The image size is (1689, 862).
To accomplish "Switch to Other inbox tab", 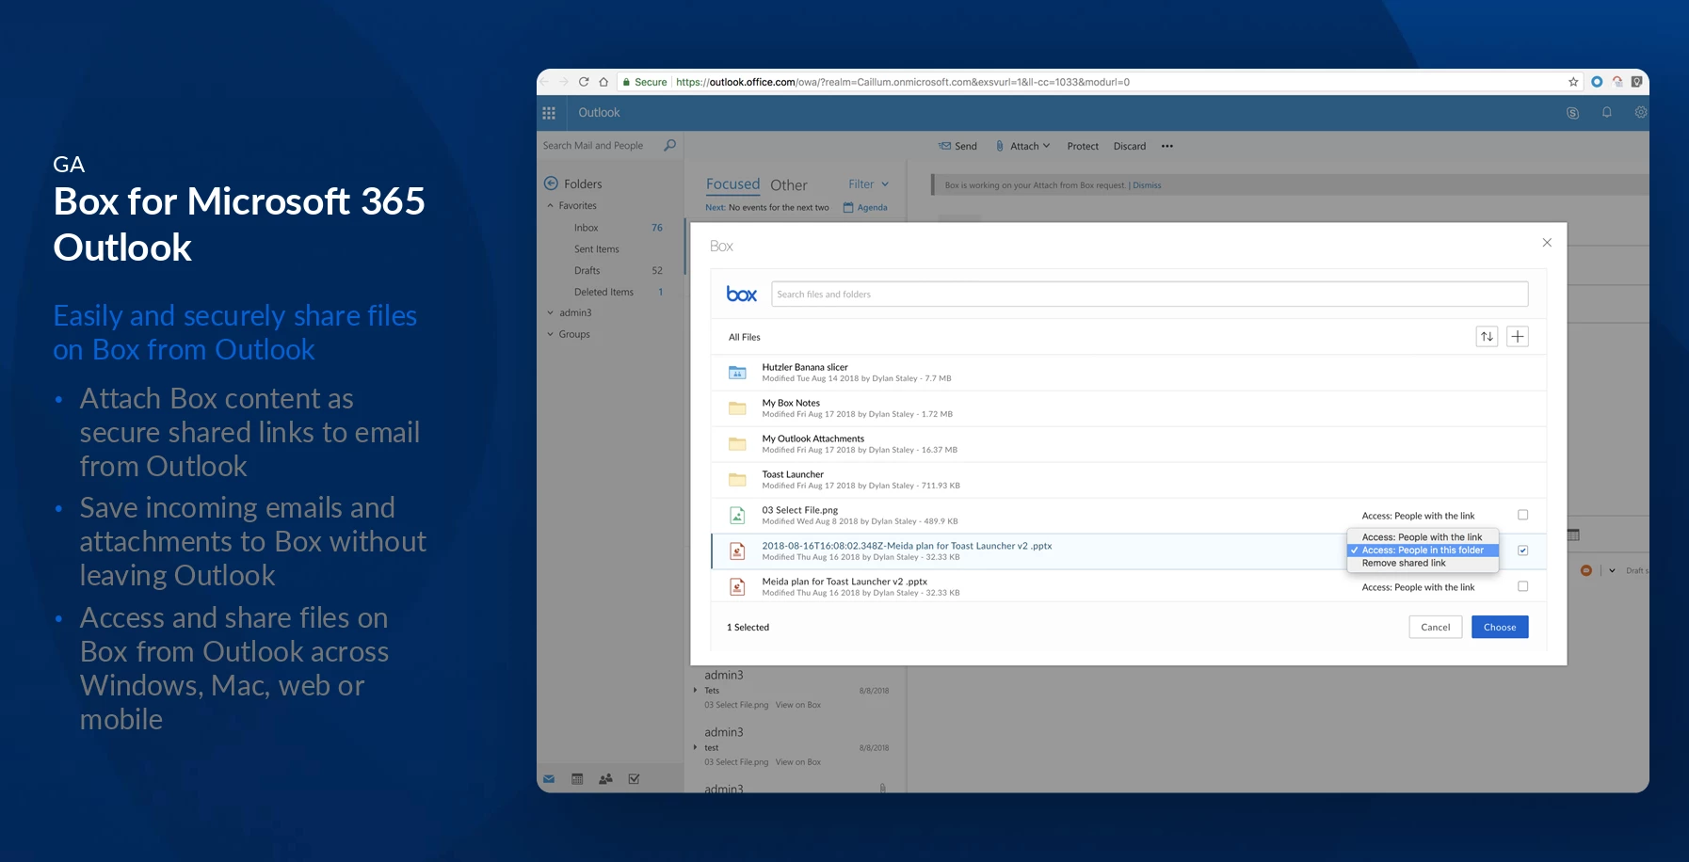I will point(789,185).
